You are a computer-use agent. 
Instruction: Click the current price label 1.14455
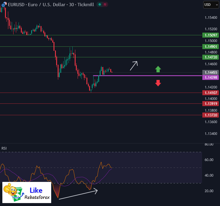(x=211, y=73)
